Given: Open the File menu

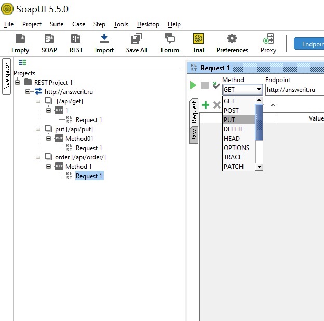Looking at the screenshot, I should [x=9, y=24].
